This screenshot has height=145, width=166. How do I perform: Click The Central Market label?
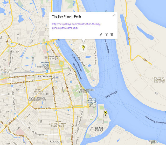tap(47, 76)
